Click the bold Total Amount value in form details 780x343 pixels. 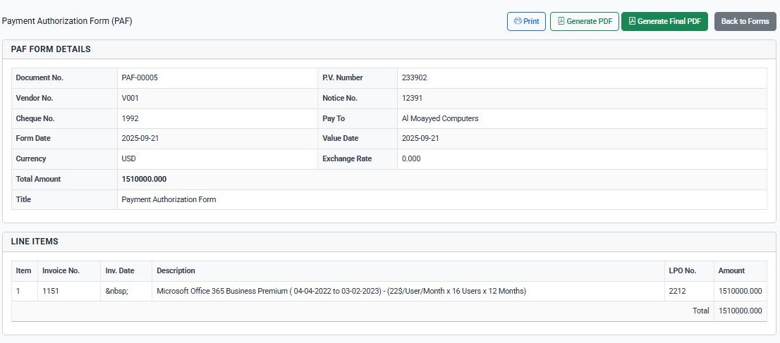pos(144,179)
